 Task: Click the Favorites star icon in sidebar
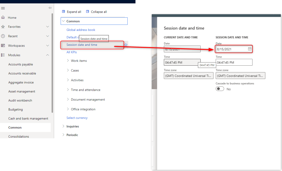coord(3,27)
